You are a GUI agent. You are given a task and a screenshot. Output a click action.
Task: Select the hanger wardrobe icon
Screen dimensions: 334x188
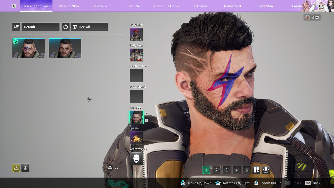(16, 168)
